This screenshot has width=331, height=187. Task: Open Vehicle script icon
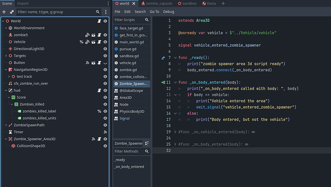99,42
